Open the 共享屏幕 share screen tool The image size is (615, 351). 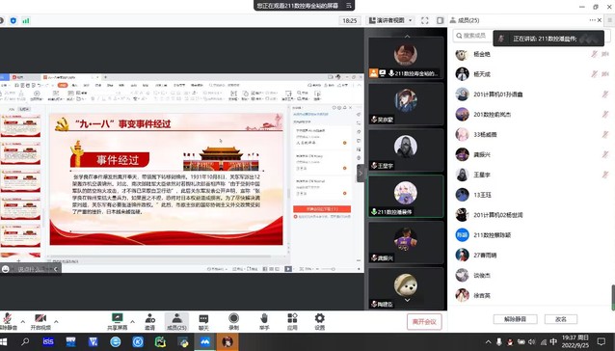click(x=118, y=321)
